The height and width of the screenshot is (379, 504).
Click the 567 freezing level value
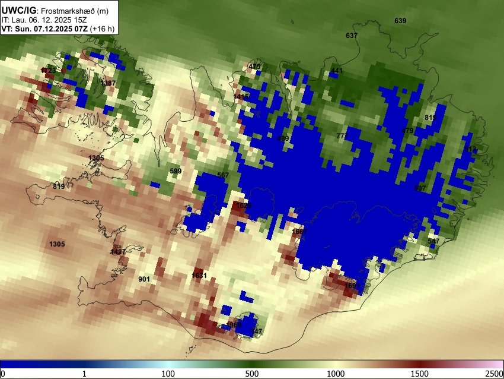pos(223,175)
